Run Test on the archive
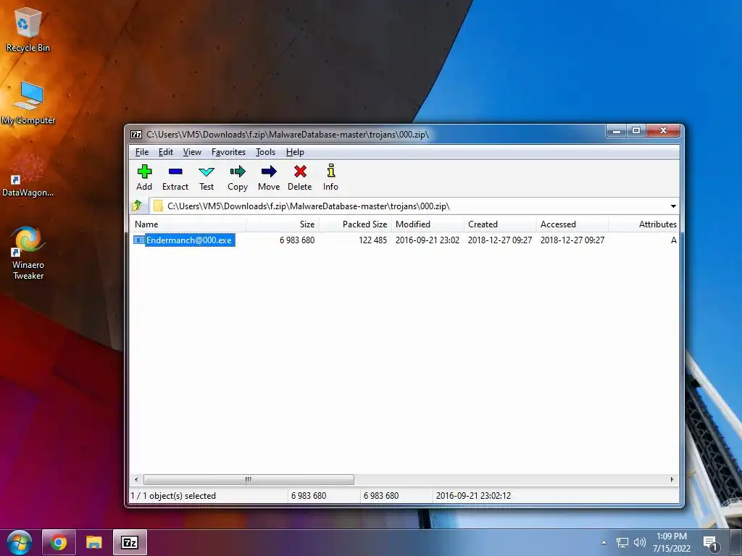The height and width of the screenshot is (556, 742). 207,178
